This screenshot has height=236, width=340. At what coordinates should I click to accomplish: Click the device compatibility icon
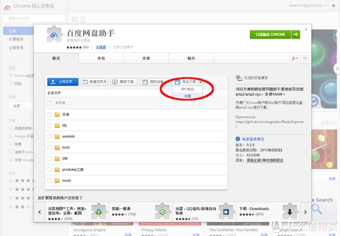click(239, 78)
